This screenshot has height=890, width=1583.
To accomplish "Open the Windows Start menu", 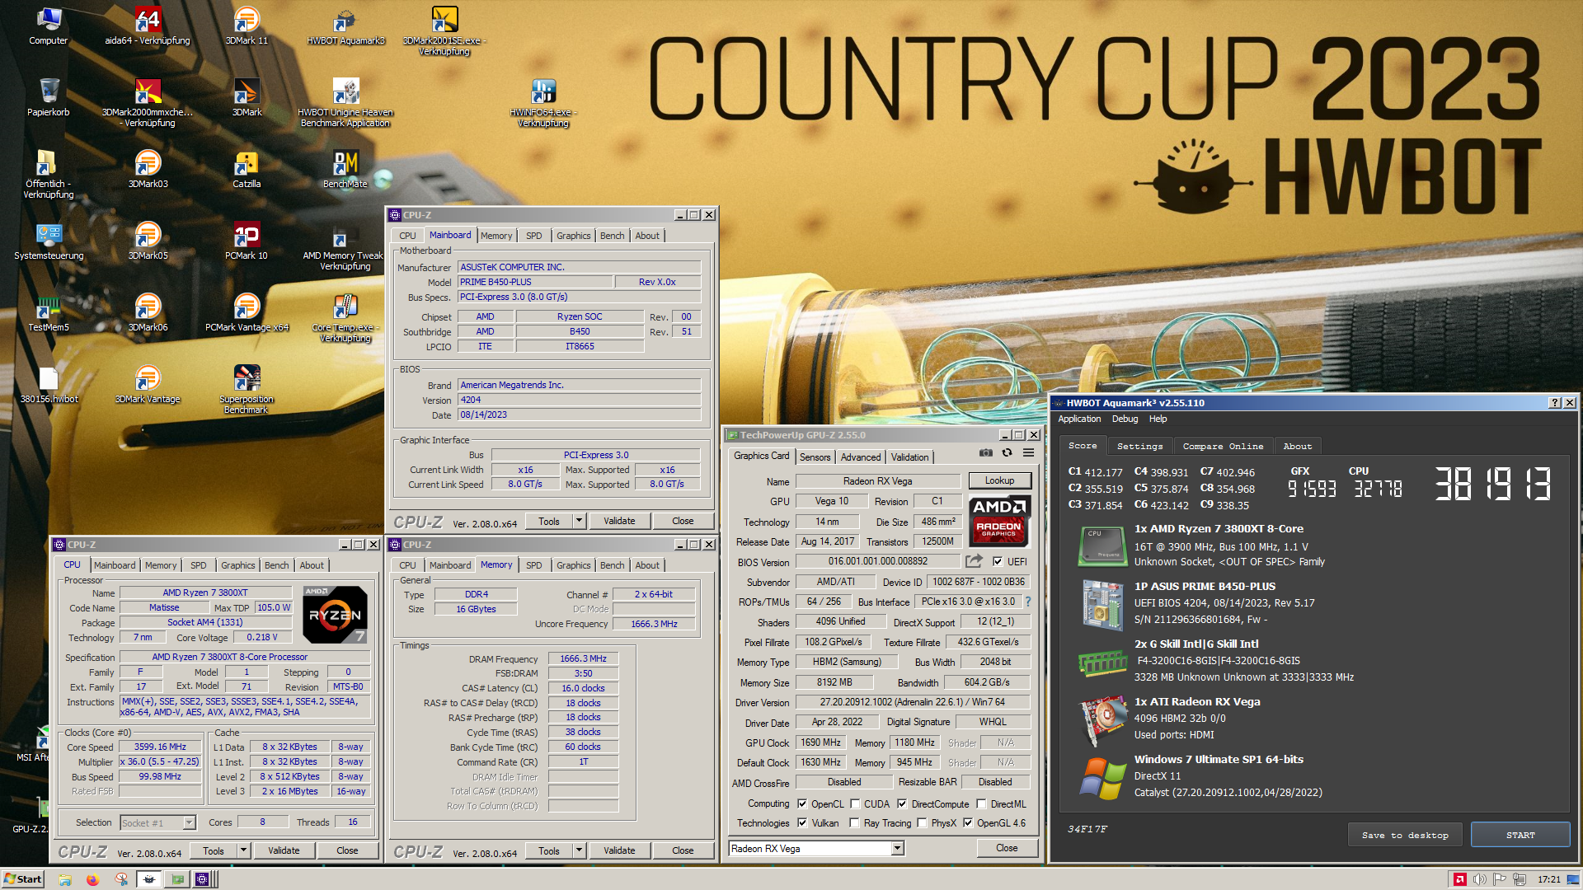I will pyautogui.click(x=23, y=879).
